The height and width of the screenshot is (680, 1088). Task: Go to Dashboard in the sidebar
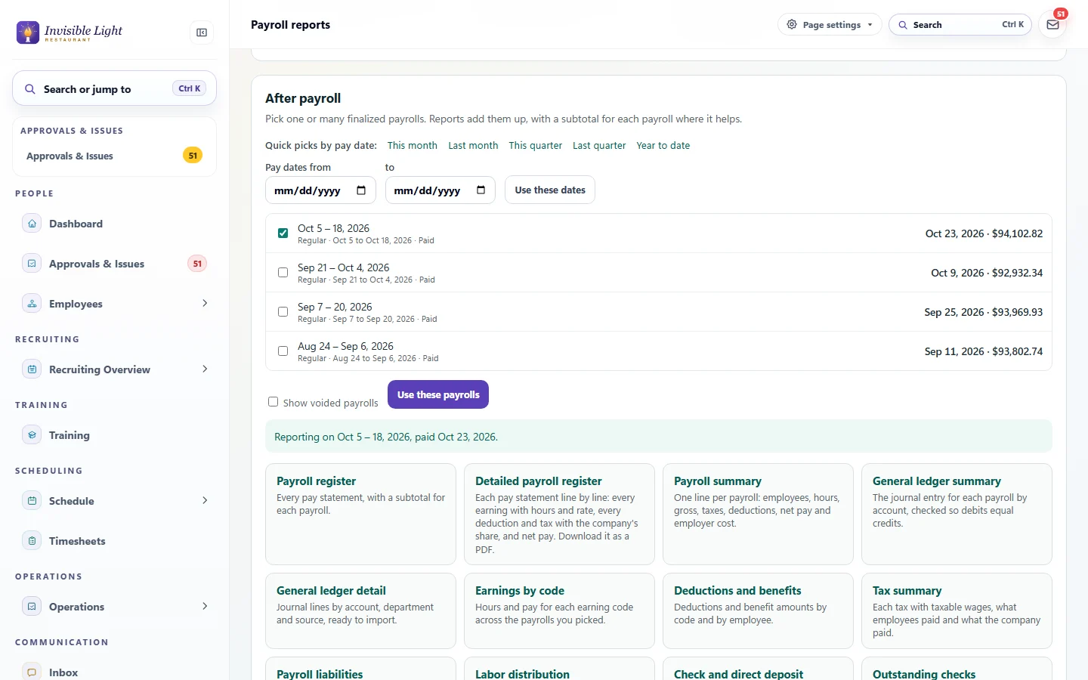[x=115, y=224]
